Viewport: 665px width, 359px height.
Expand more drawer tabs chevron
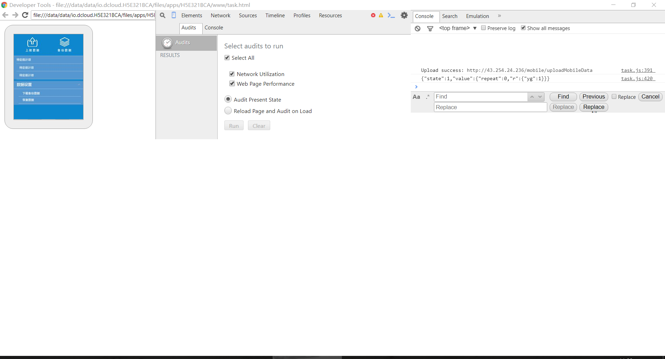[499, 16]
